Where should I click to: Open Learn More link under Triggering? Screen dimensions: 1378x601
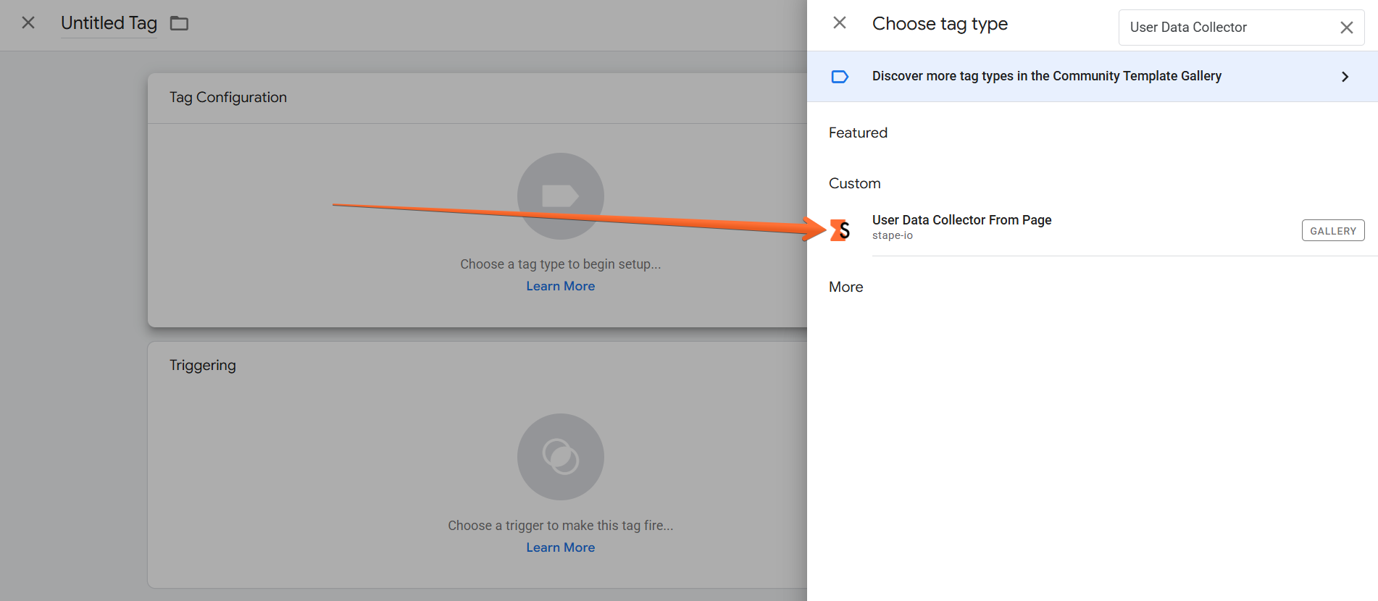tap(561, 547)
